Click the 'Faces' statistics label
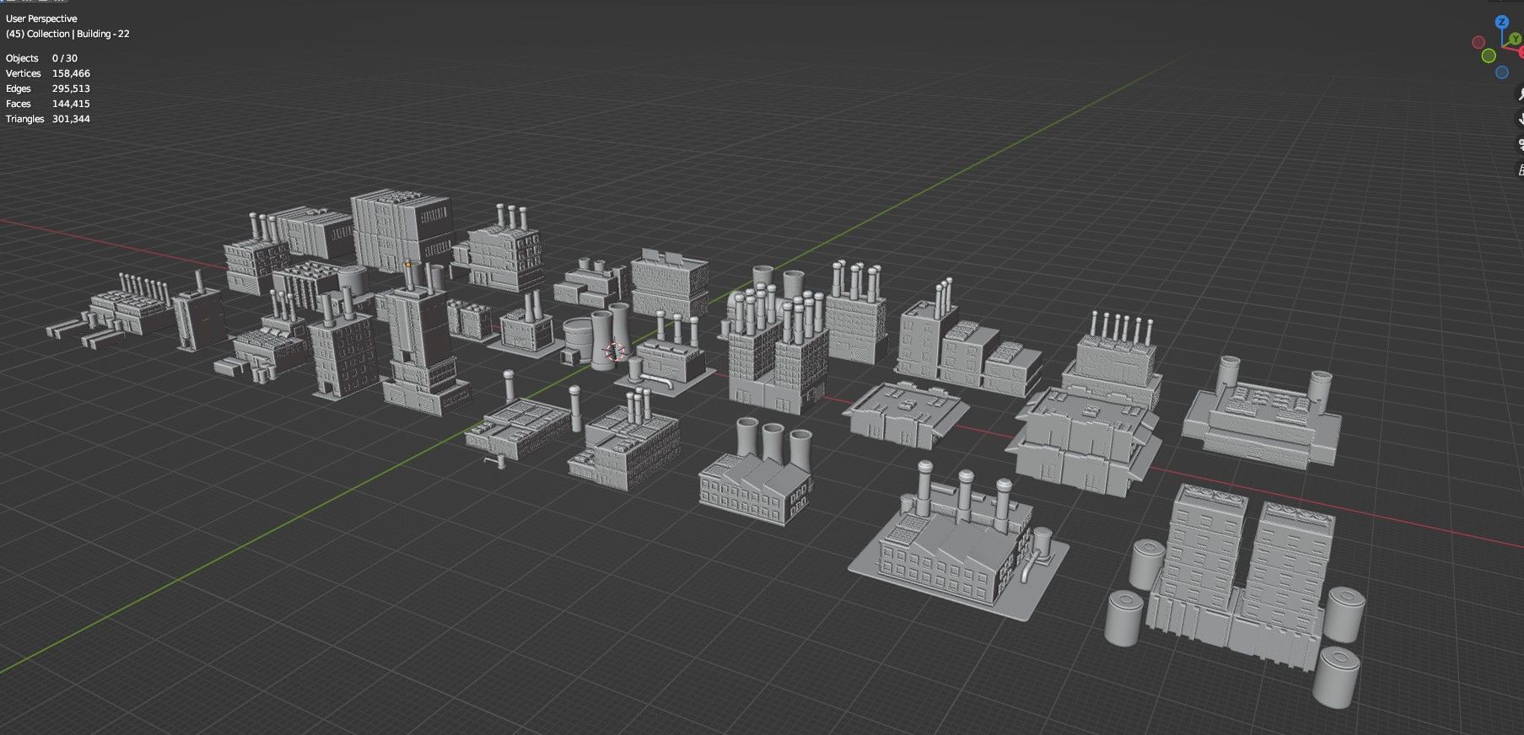This screenshot has width=1524, height=735. pos(19,104)
